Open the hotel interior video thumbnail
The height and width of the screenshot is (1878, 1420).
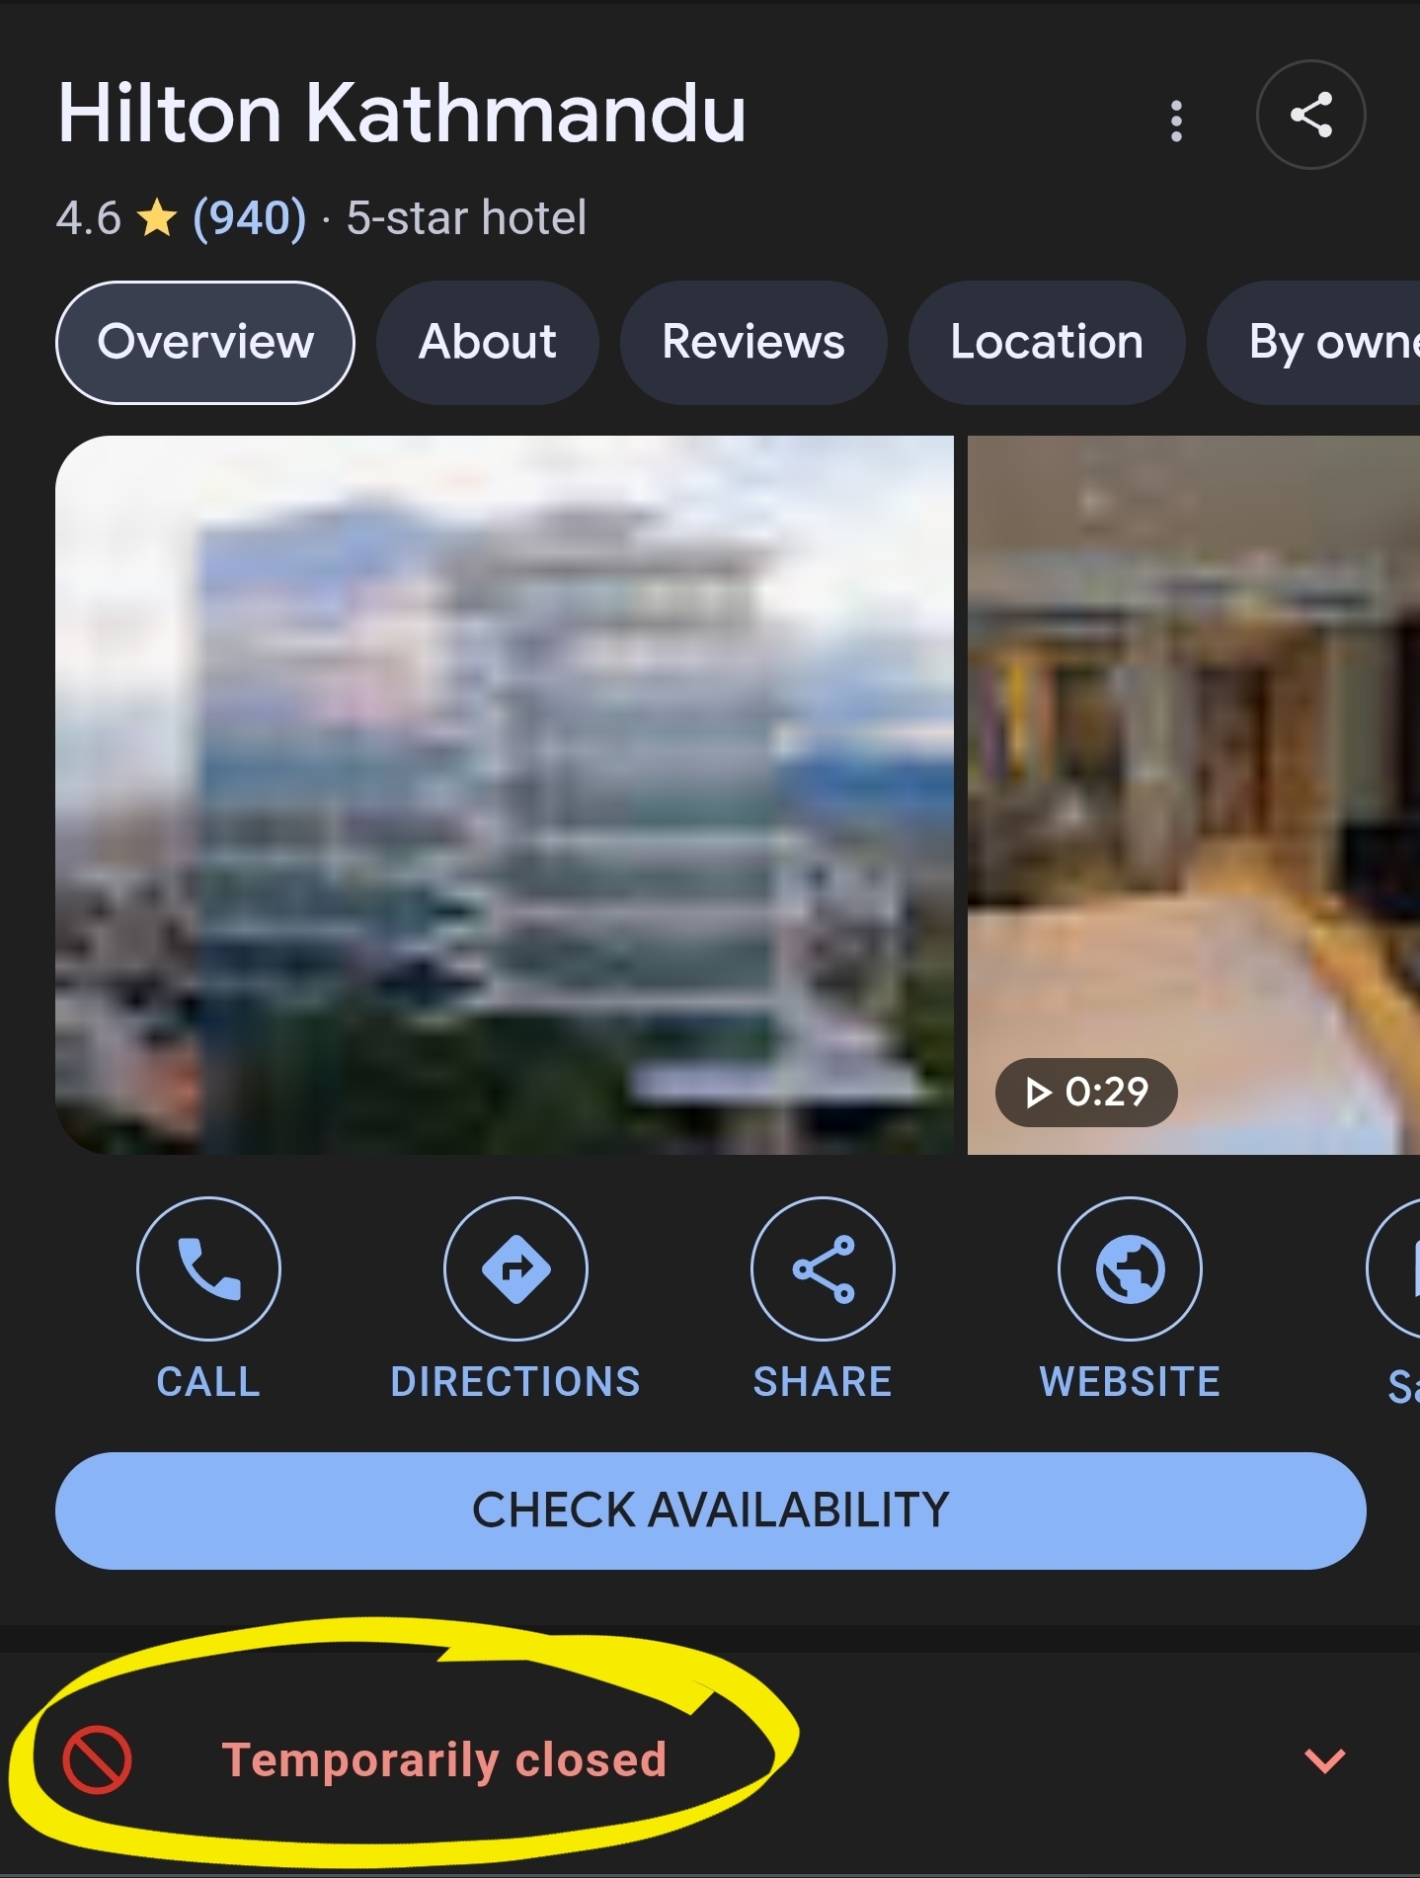(x=1194, y=795)
